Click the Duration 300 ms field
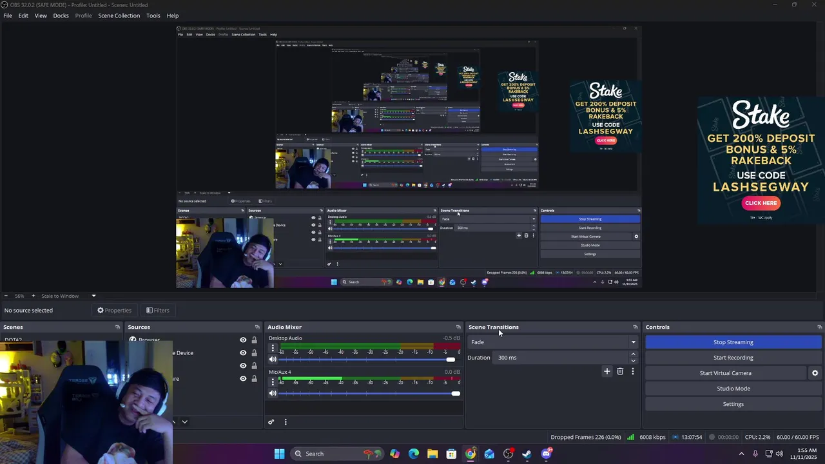The width and height of the screenshot is (825, 464). 561,358
